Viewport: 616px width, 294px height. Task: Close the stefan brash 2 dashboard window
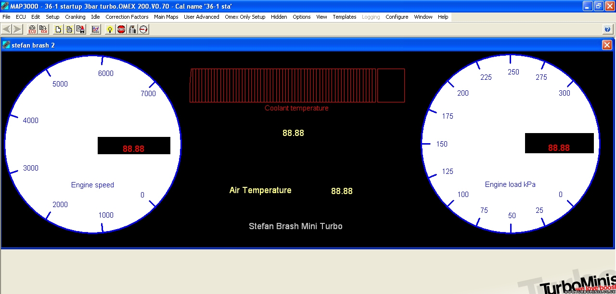pyautogui.click(x=607, y=45)
